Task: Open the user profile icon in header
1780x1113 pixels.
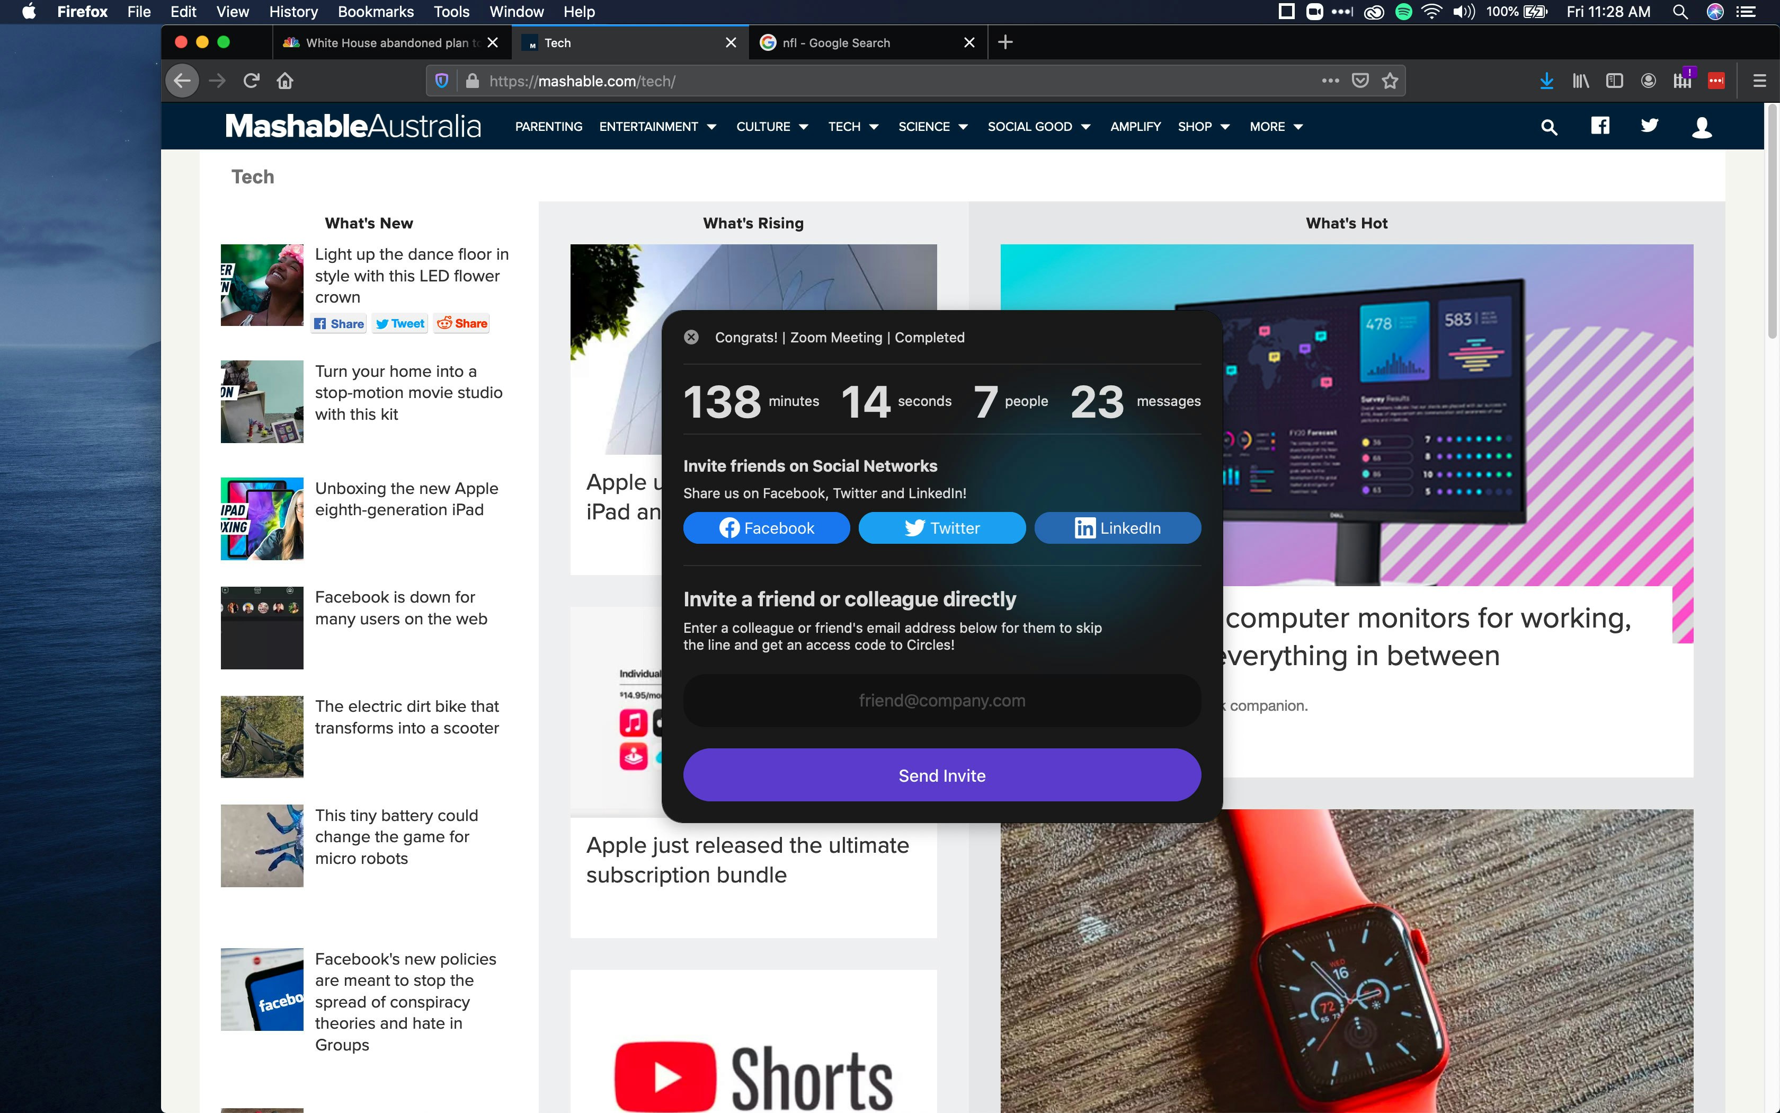Action: click(1701, 127)
